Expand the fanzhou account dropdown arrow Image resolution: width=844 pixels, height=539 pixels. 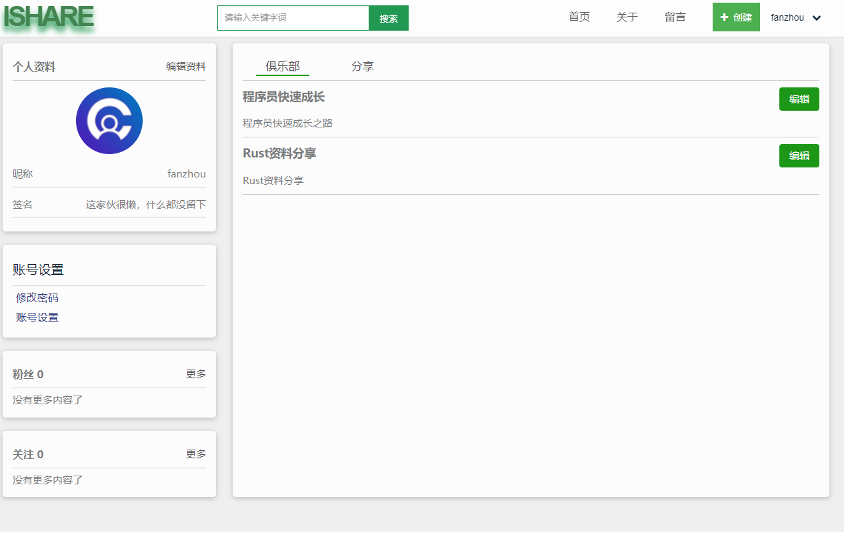(817, 18)
